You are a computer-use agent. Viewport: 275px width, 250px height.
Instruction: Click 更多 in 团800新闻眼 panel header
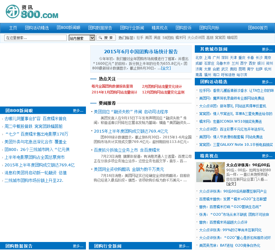point(78,111)
